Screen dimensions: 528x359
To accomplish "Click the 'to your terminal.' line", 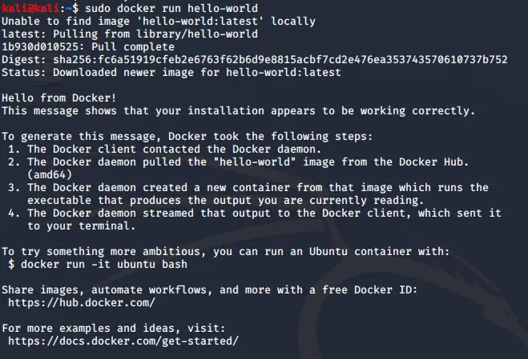I will pos(81,226).
